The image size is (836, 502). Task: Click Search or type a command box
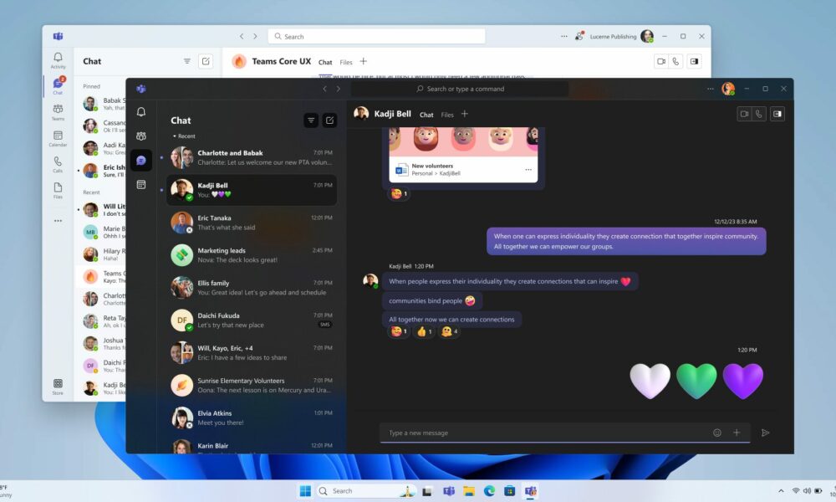pyautogui.click(x=460, y=89)
